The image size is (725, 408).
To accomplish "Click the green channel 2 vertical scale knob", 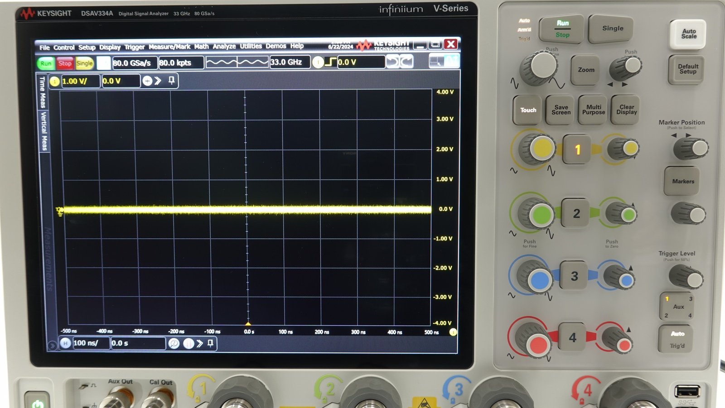I will [x=536, y=214].
